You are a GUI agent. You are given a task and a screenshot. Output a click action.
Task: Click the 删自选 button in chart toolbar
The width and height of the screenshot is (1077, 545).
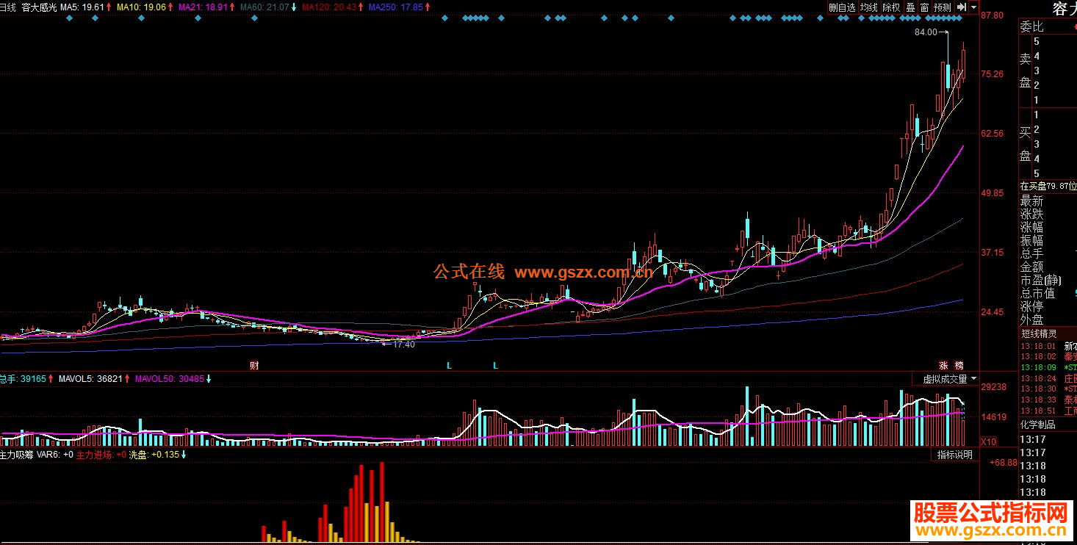pyautogui.click(x=842, y=7)
